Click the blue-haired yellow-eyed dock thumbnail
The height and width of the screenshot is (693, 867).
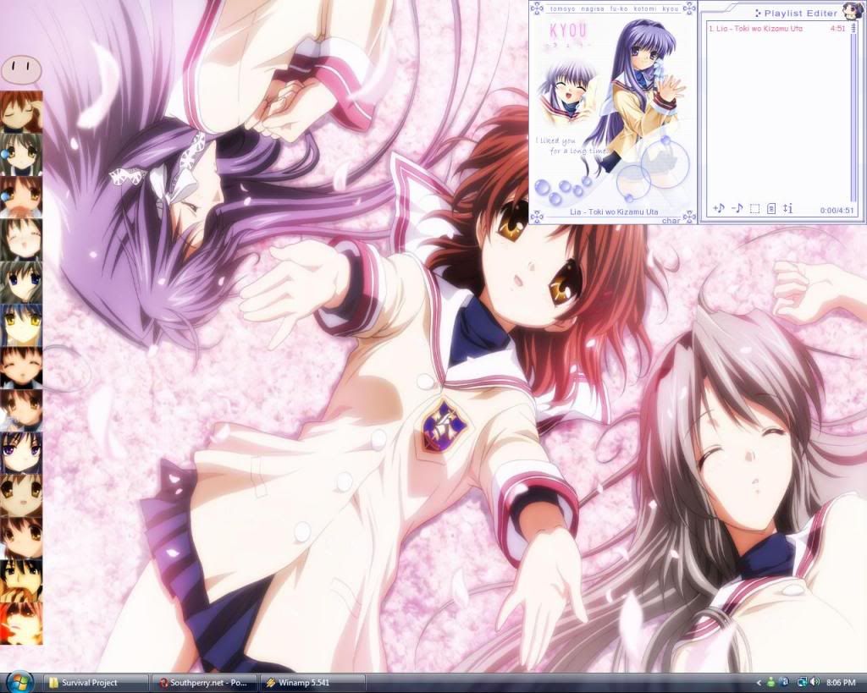tap(21, 325)
